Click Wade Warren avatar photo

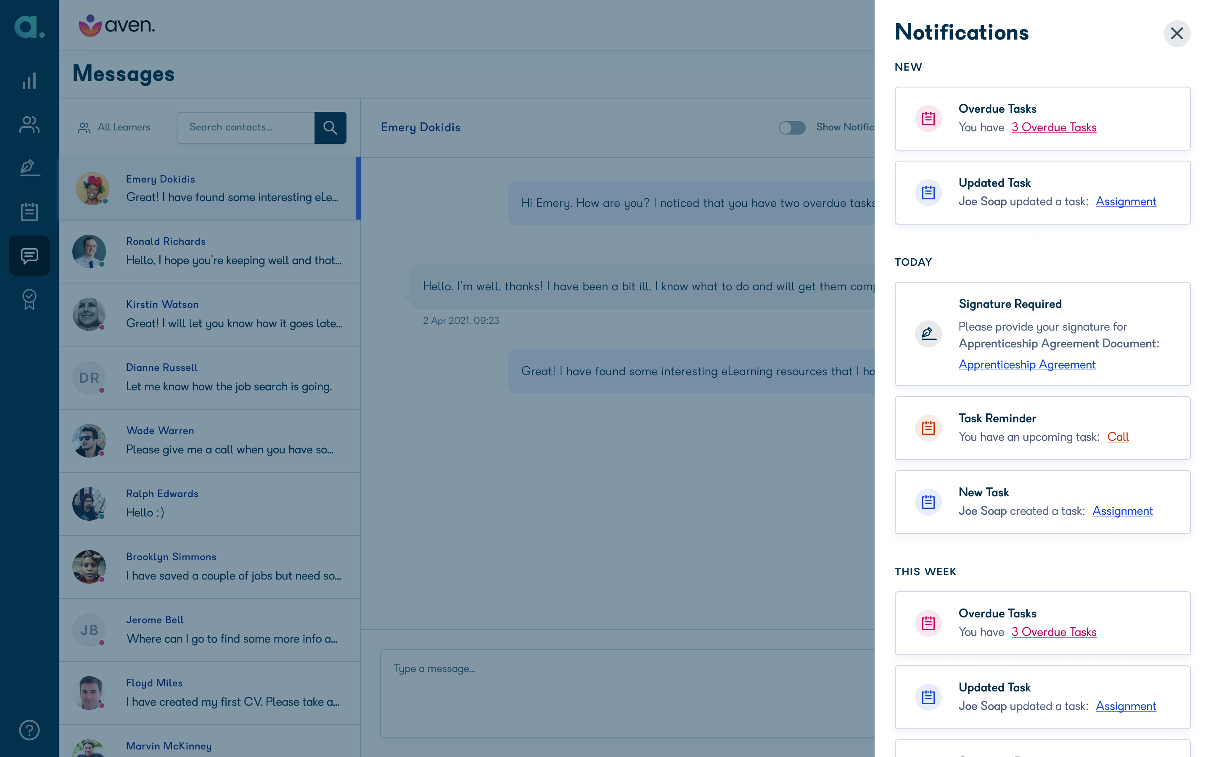click(x=89, y=441)
